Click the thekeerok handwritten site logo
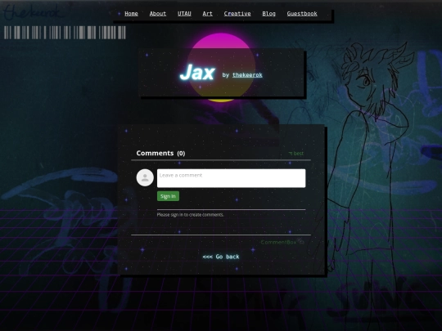 point(33,12)
